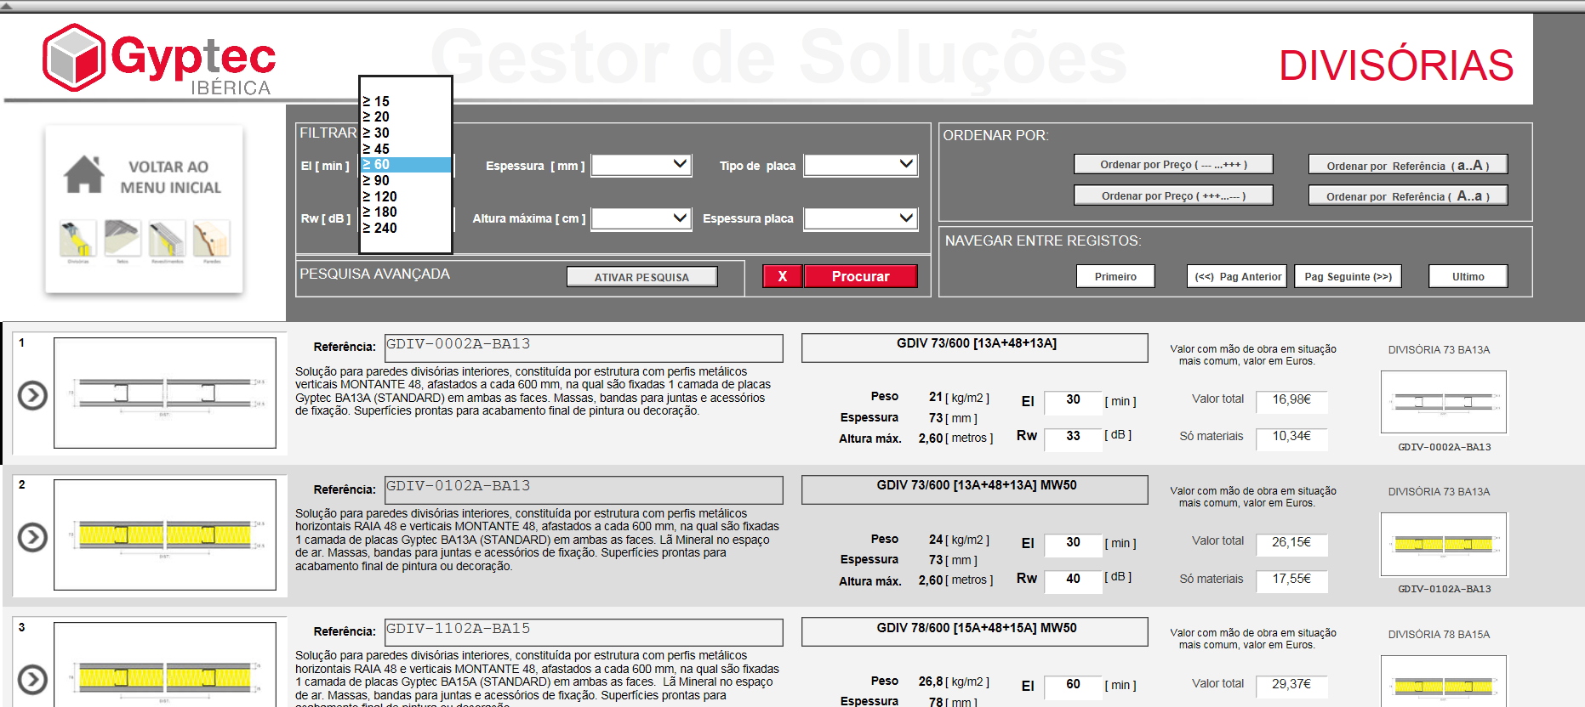Click the Gyptec Ibérica logo

(159, 59)
